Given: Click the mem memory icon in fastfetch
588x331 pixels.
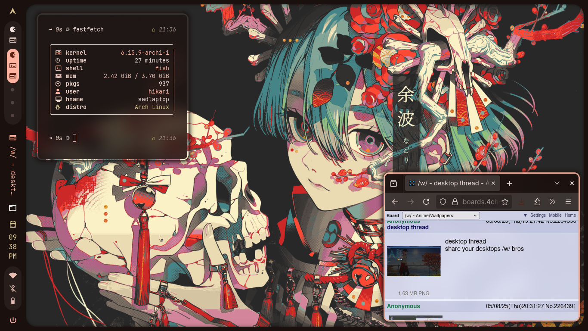Looking at the screenshot, I should click(58, 76).
